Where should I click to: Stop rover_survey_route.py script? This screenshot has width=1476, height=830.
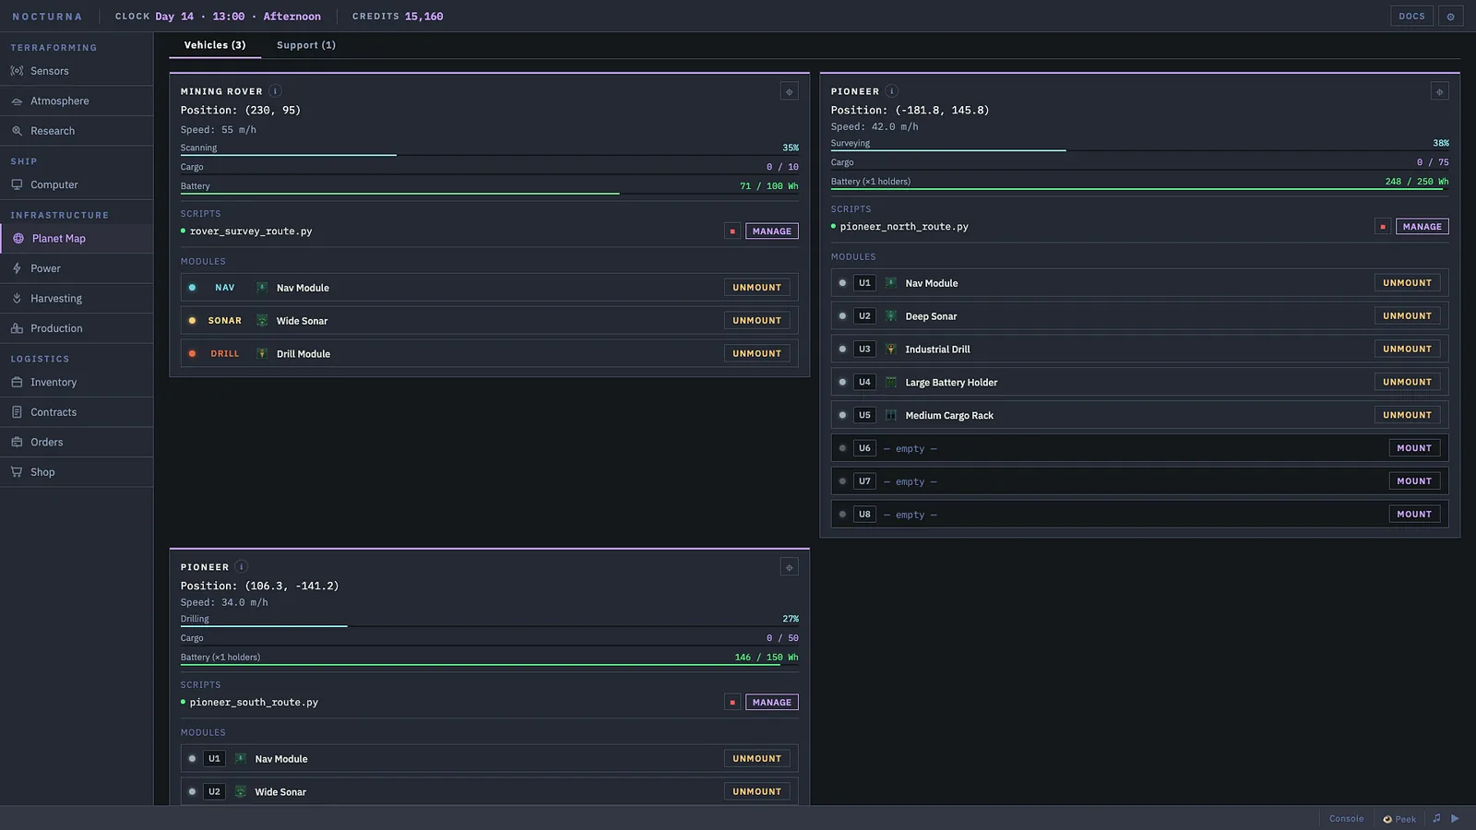(x=732, y=231)
